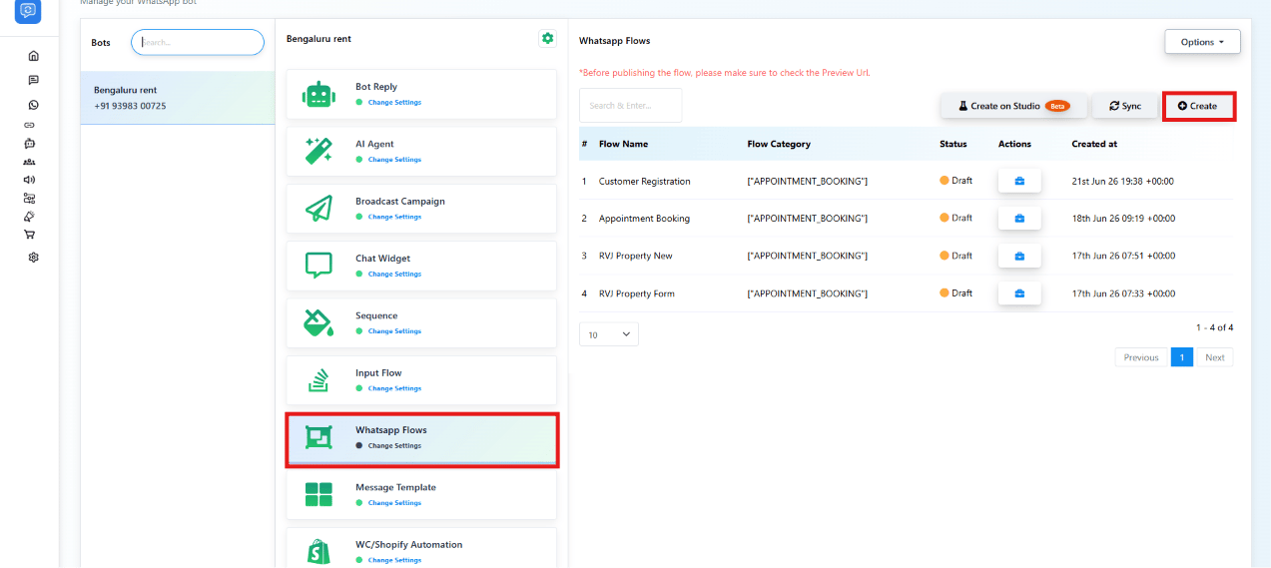Open the chat message icon in sidebar
1271x568 pixels.
(33, 80)
